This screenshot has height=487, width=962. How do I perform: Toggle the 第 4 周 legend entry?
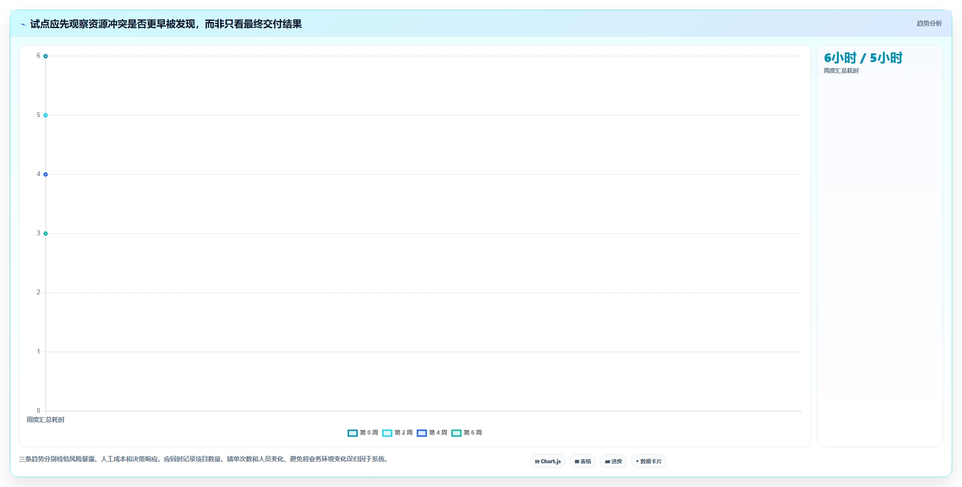432,433
